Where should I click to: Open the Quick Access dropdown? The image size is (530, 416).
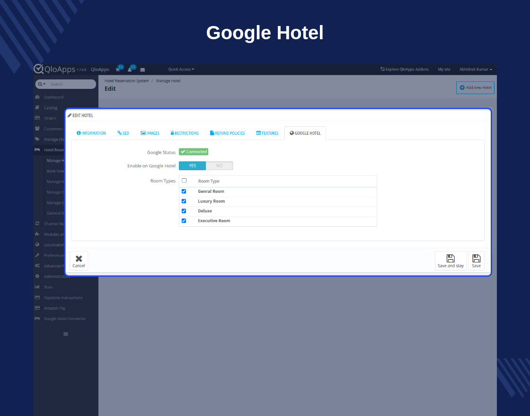[x=181, y=69]
